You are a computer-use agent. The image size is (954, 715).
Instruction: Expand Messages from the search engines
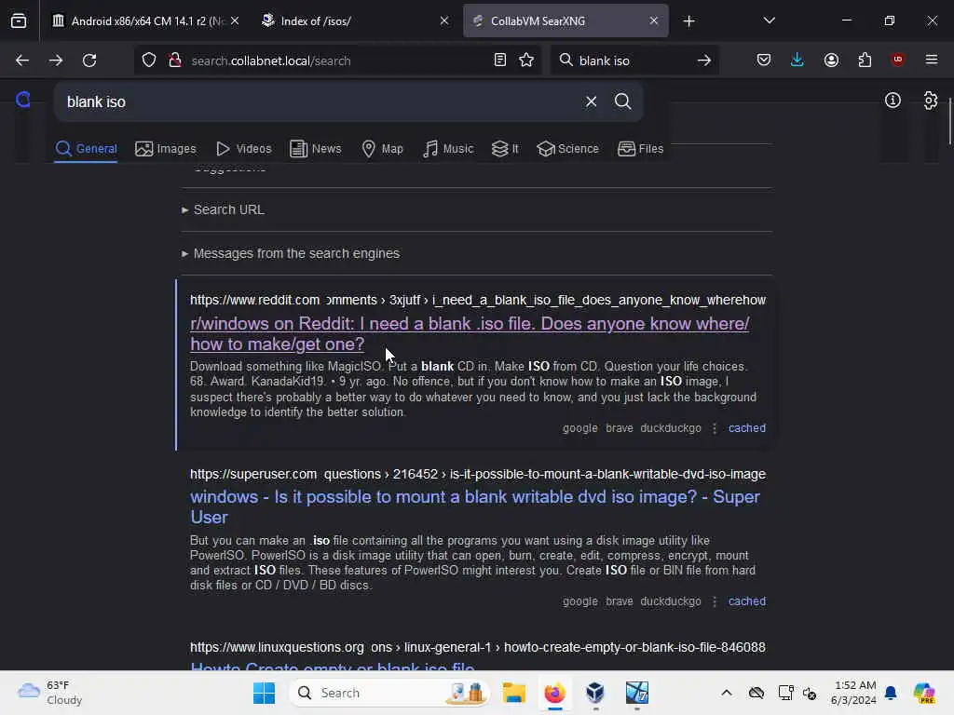click(291, 253)
